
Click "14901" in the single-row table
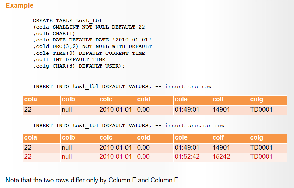point(221,109)
